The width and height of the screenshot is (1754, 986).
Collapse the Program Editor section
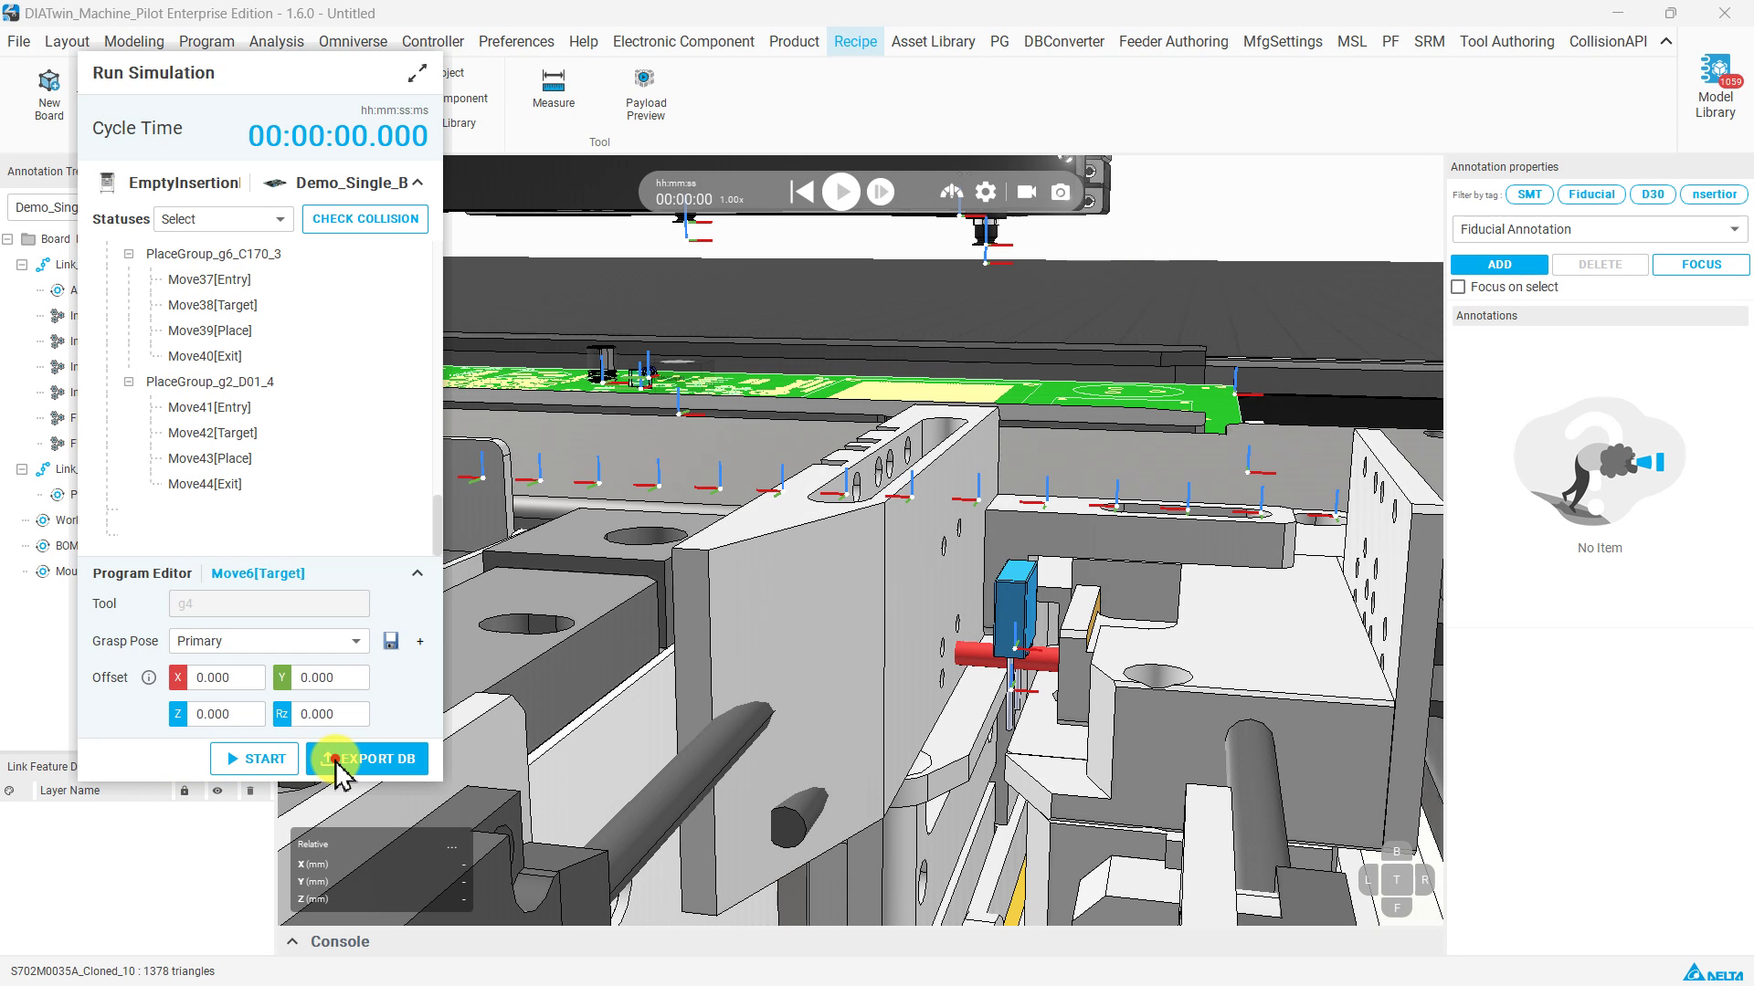coord(417,573)
